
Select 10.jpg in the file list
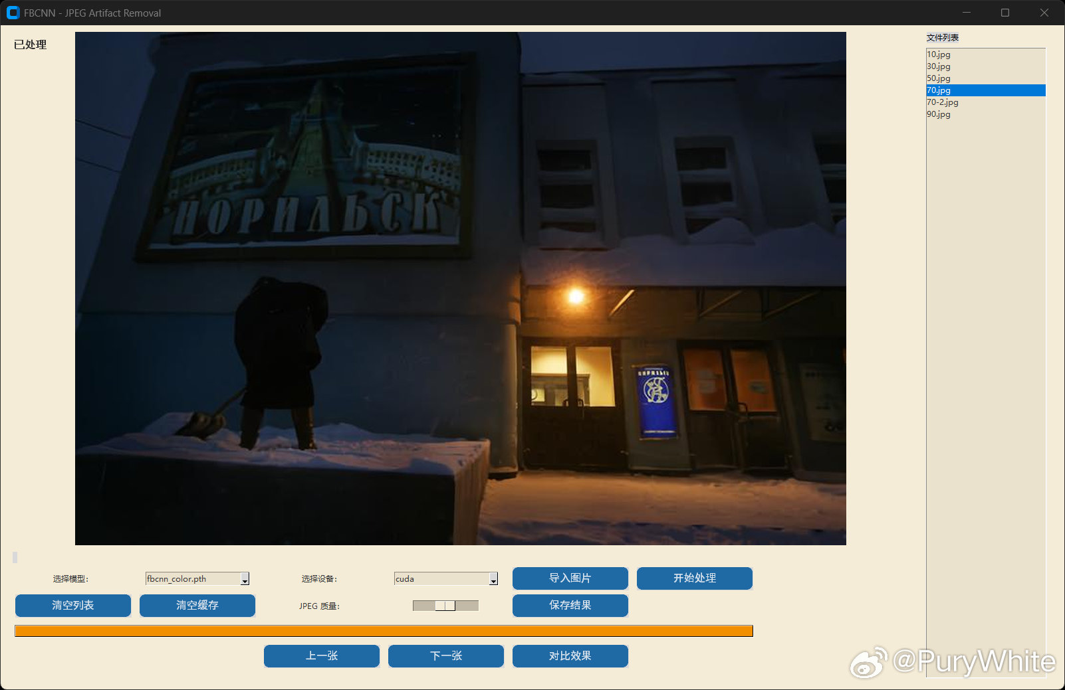tap(986, 54)
